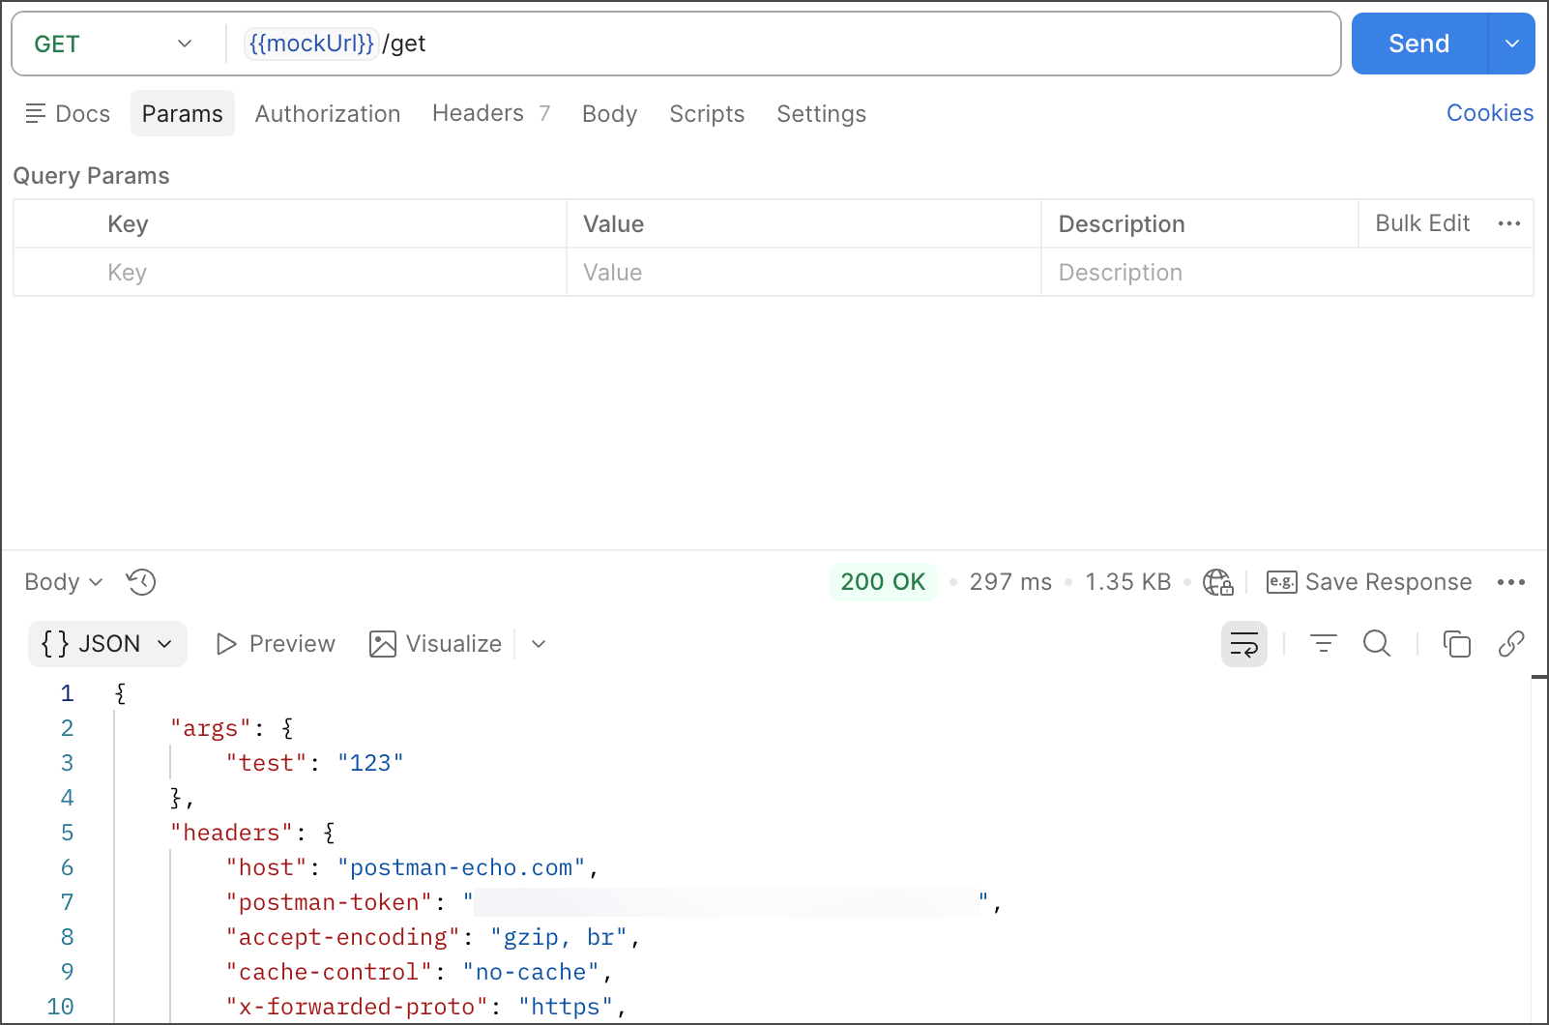Switch to the Authorization tab

coord(327,114)
